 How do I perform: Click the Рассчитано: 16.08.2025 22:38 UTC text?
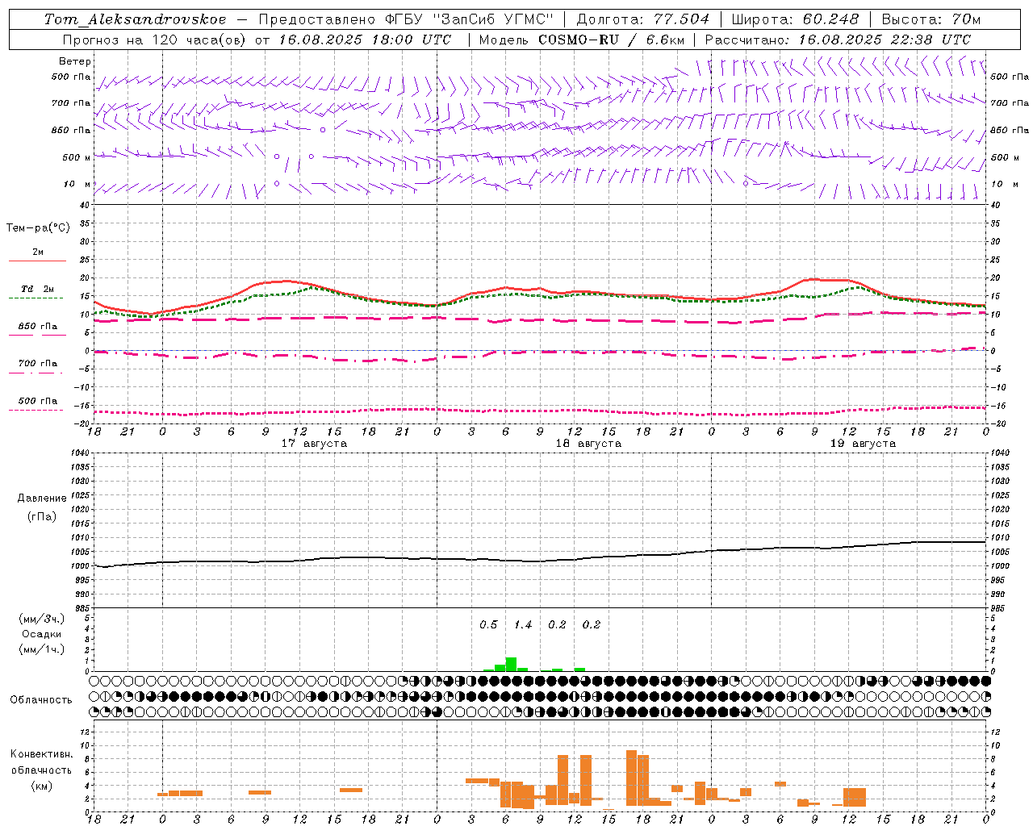838,40
